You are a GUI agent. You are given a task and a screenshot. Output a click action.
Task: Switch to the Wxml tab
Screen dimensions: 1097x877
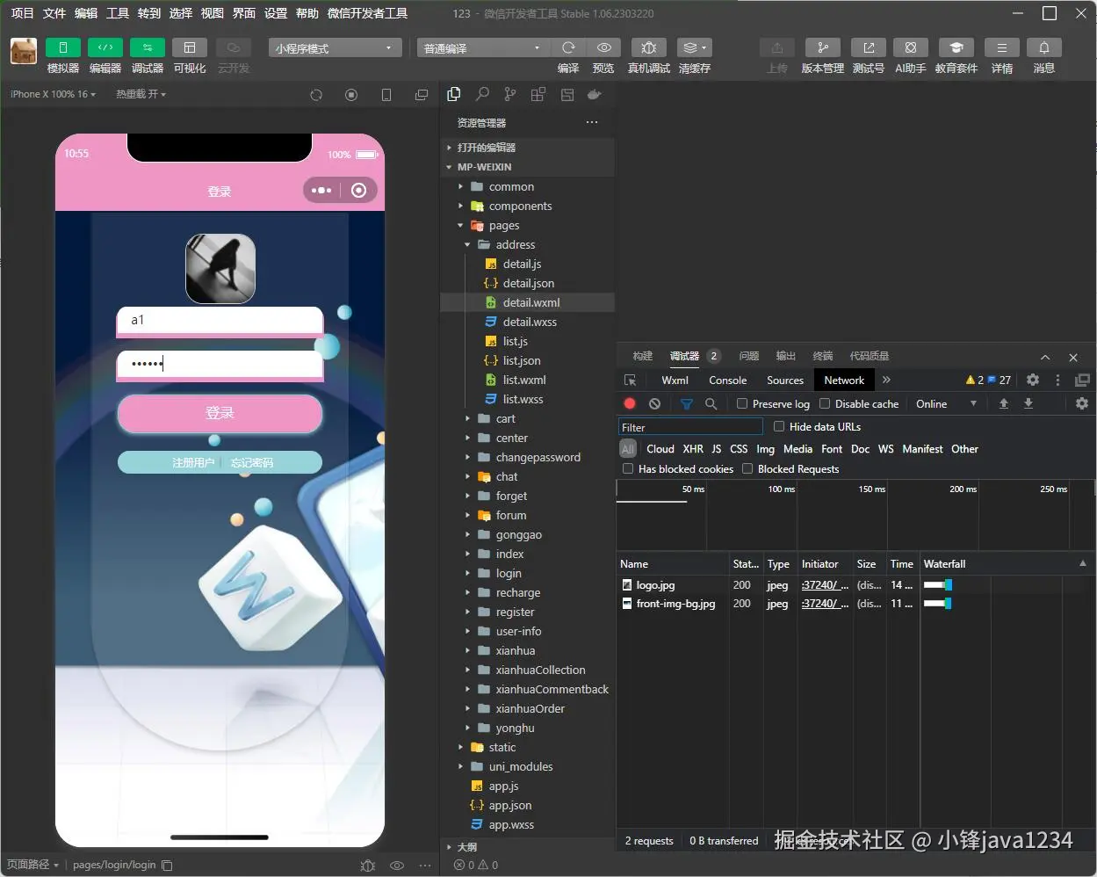point(675,381)
